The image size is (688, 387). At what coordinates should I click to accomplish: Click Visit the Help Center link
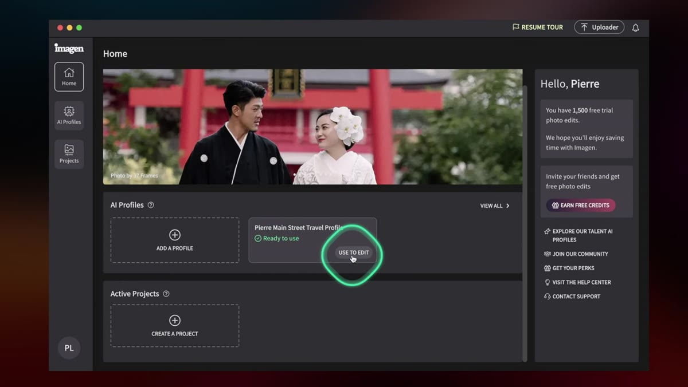(x=577, y=282)
